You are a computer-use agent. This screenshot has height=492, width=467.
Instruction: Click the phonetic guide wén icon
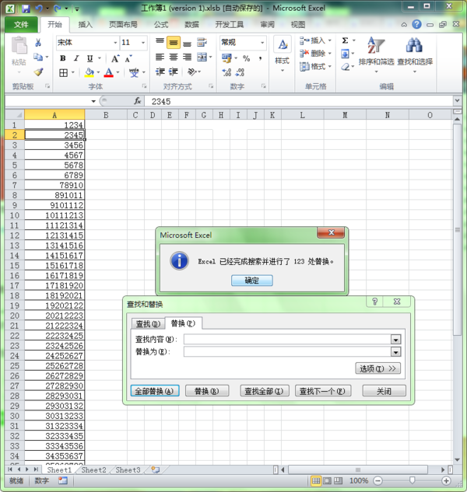point(134,72)
